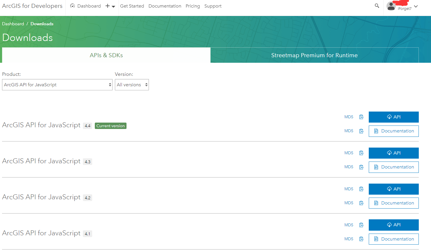Click the 4.1 version badge

[88, 234]
